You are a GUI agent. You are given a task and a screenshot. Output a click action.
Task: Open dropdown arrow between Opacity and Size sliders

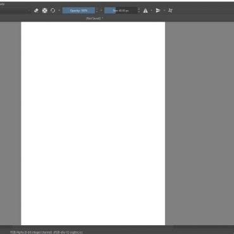(101, 10)
